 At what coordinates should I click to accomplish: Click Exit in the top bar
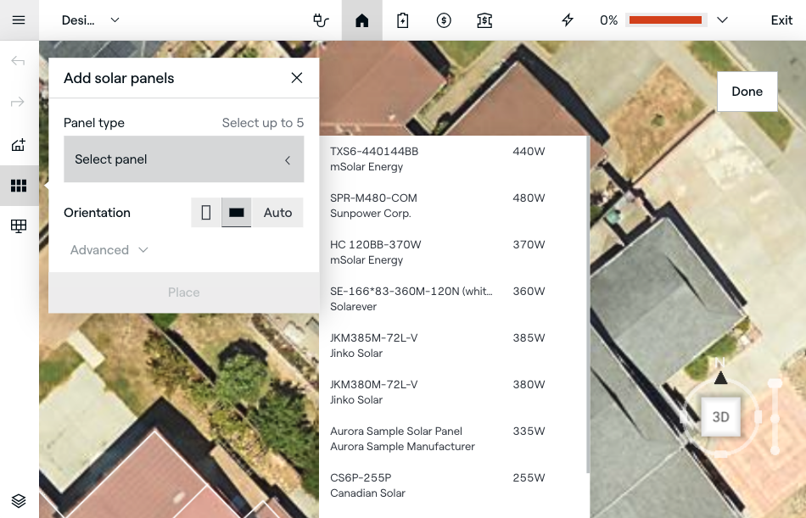click(781, 20)
